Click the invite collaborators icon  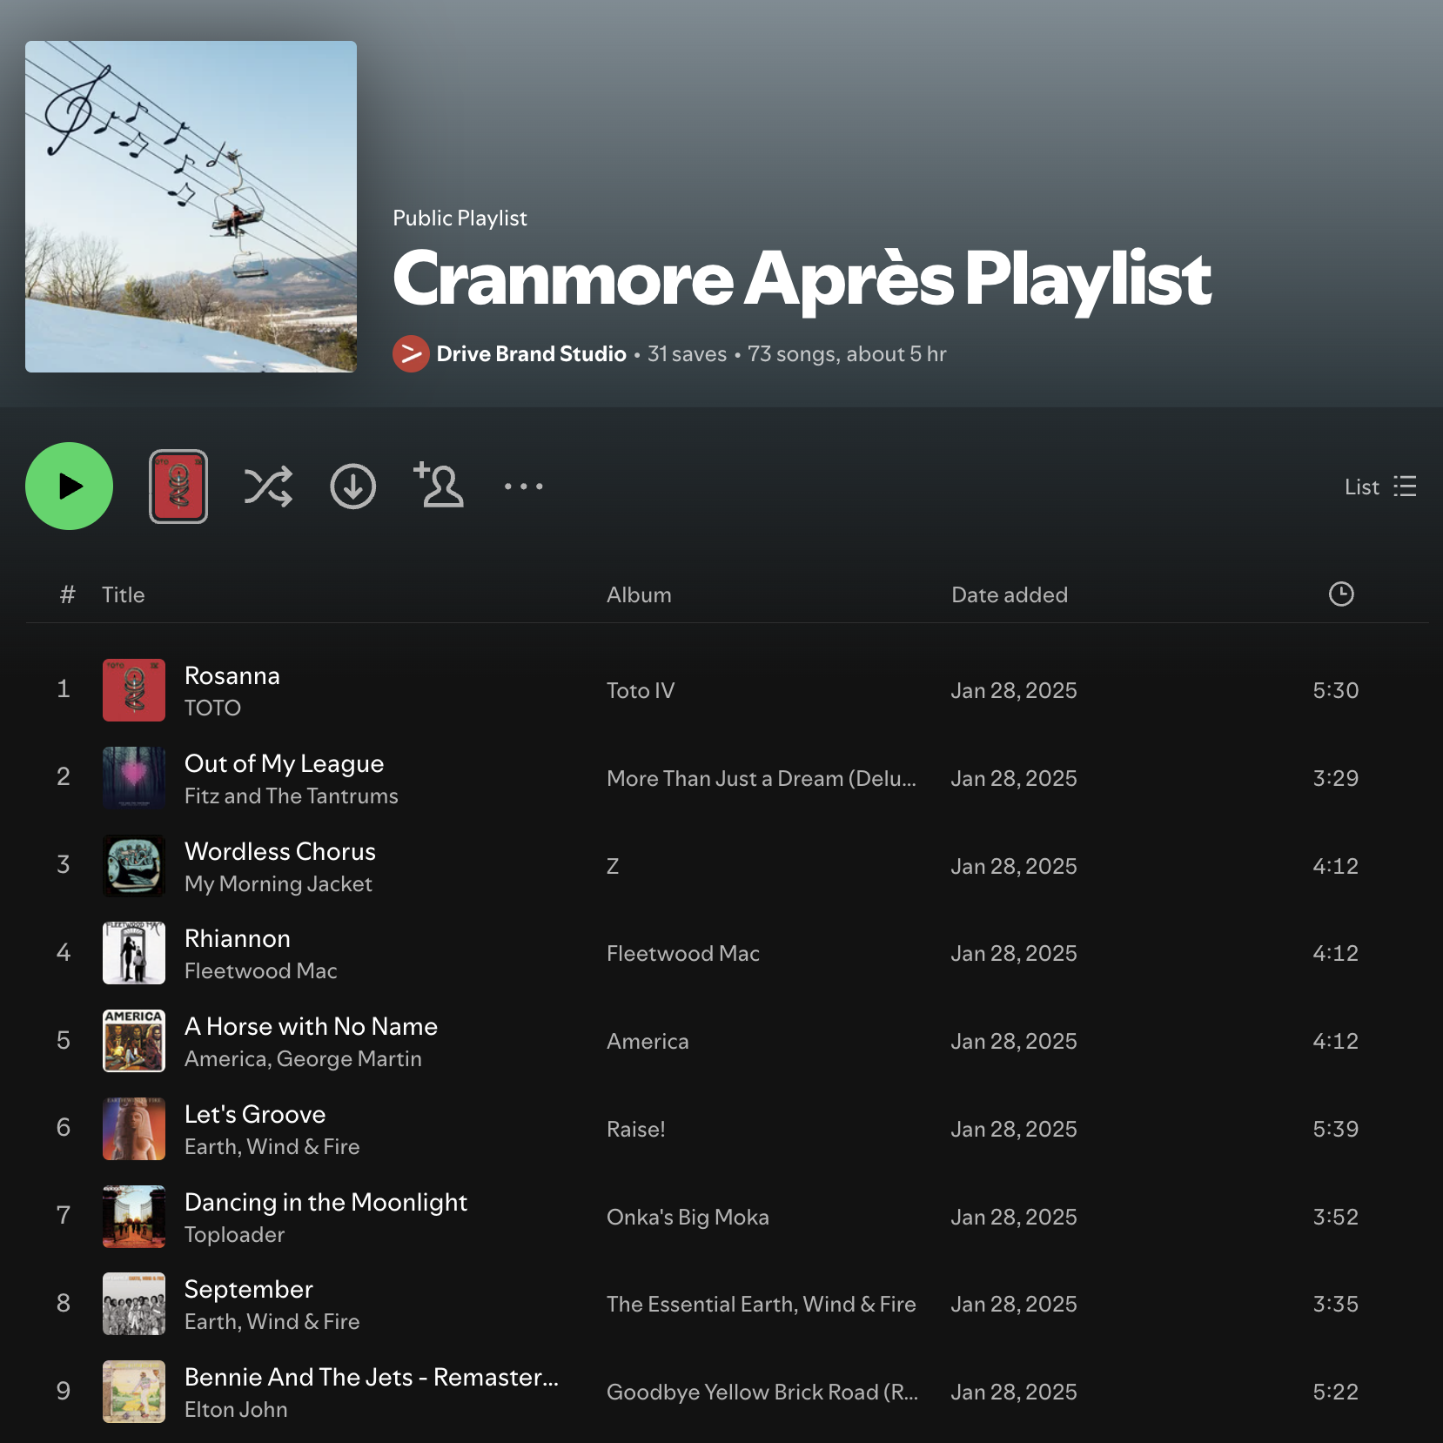(x=439, y=486)
